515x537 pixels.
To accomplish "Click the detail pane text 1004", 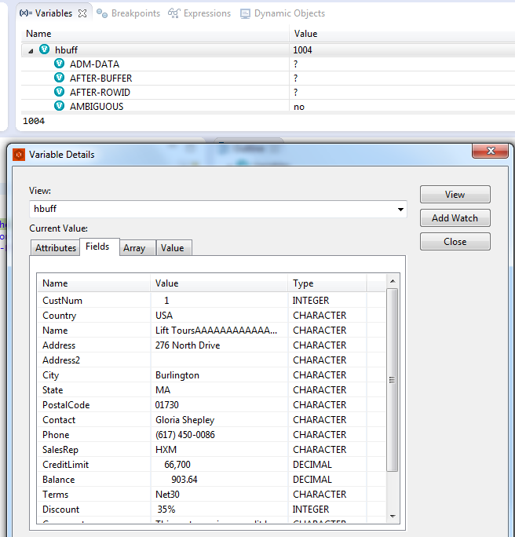I will click(34, 121).
